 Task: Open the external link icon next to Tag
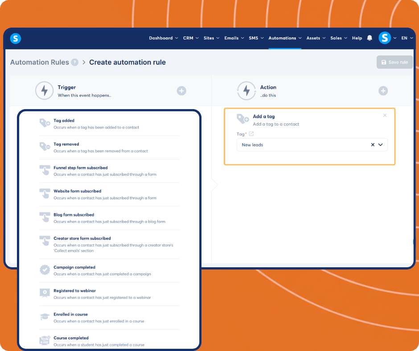tap(251, 134)
